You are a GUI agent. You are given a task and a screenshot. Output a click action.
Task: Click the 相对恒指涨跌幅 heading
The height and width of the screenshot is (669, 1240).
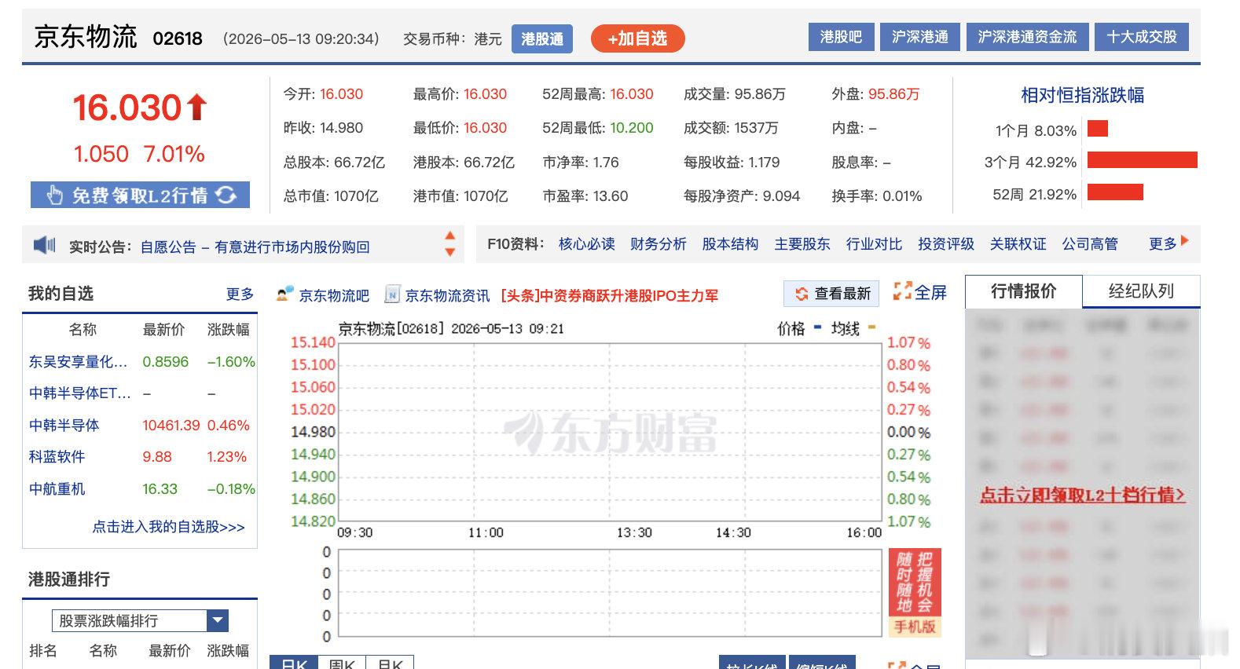[1082, 95]
